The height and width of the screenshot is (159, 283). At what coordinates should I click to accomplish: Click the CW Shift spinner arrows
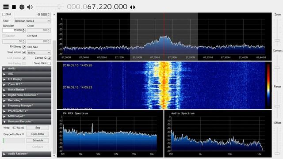49,41
